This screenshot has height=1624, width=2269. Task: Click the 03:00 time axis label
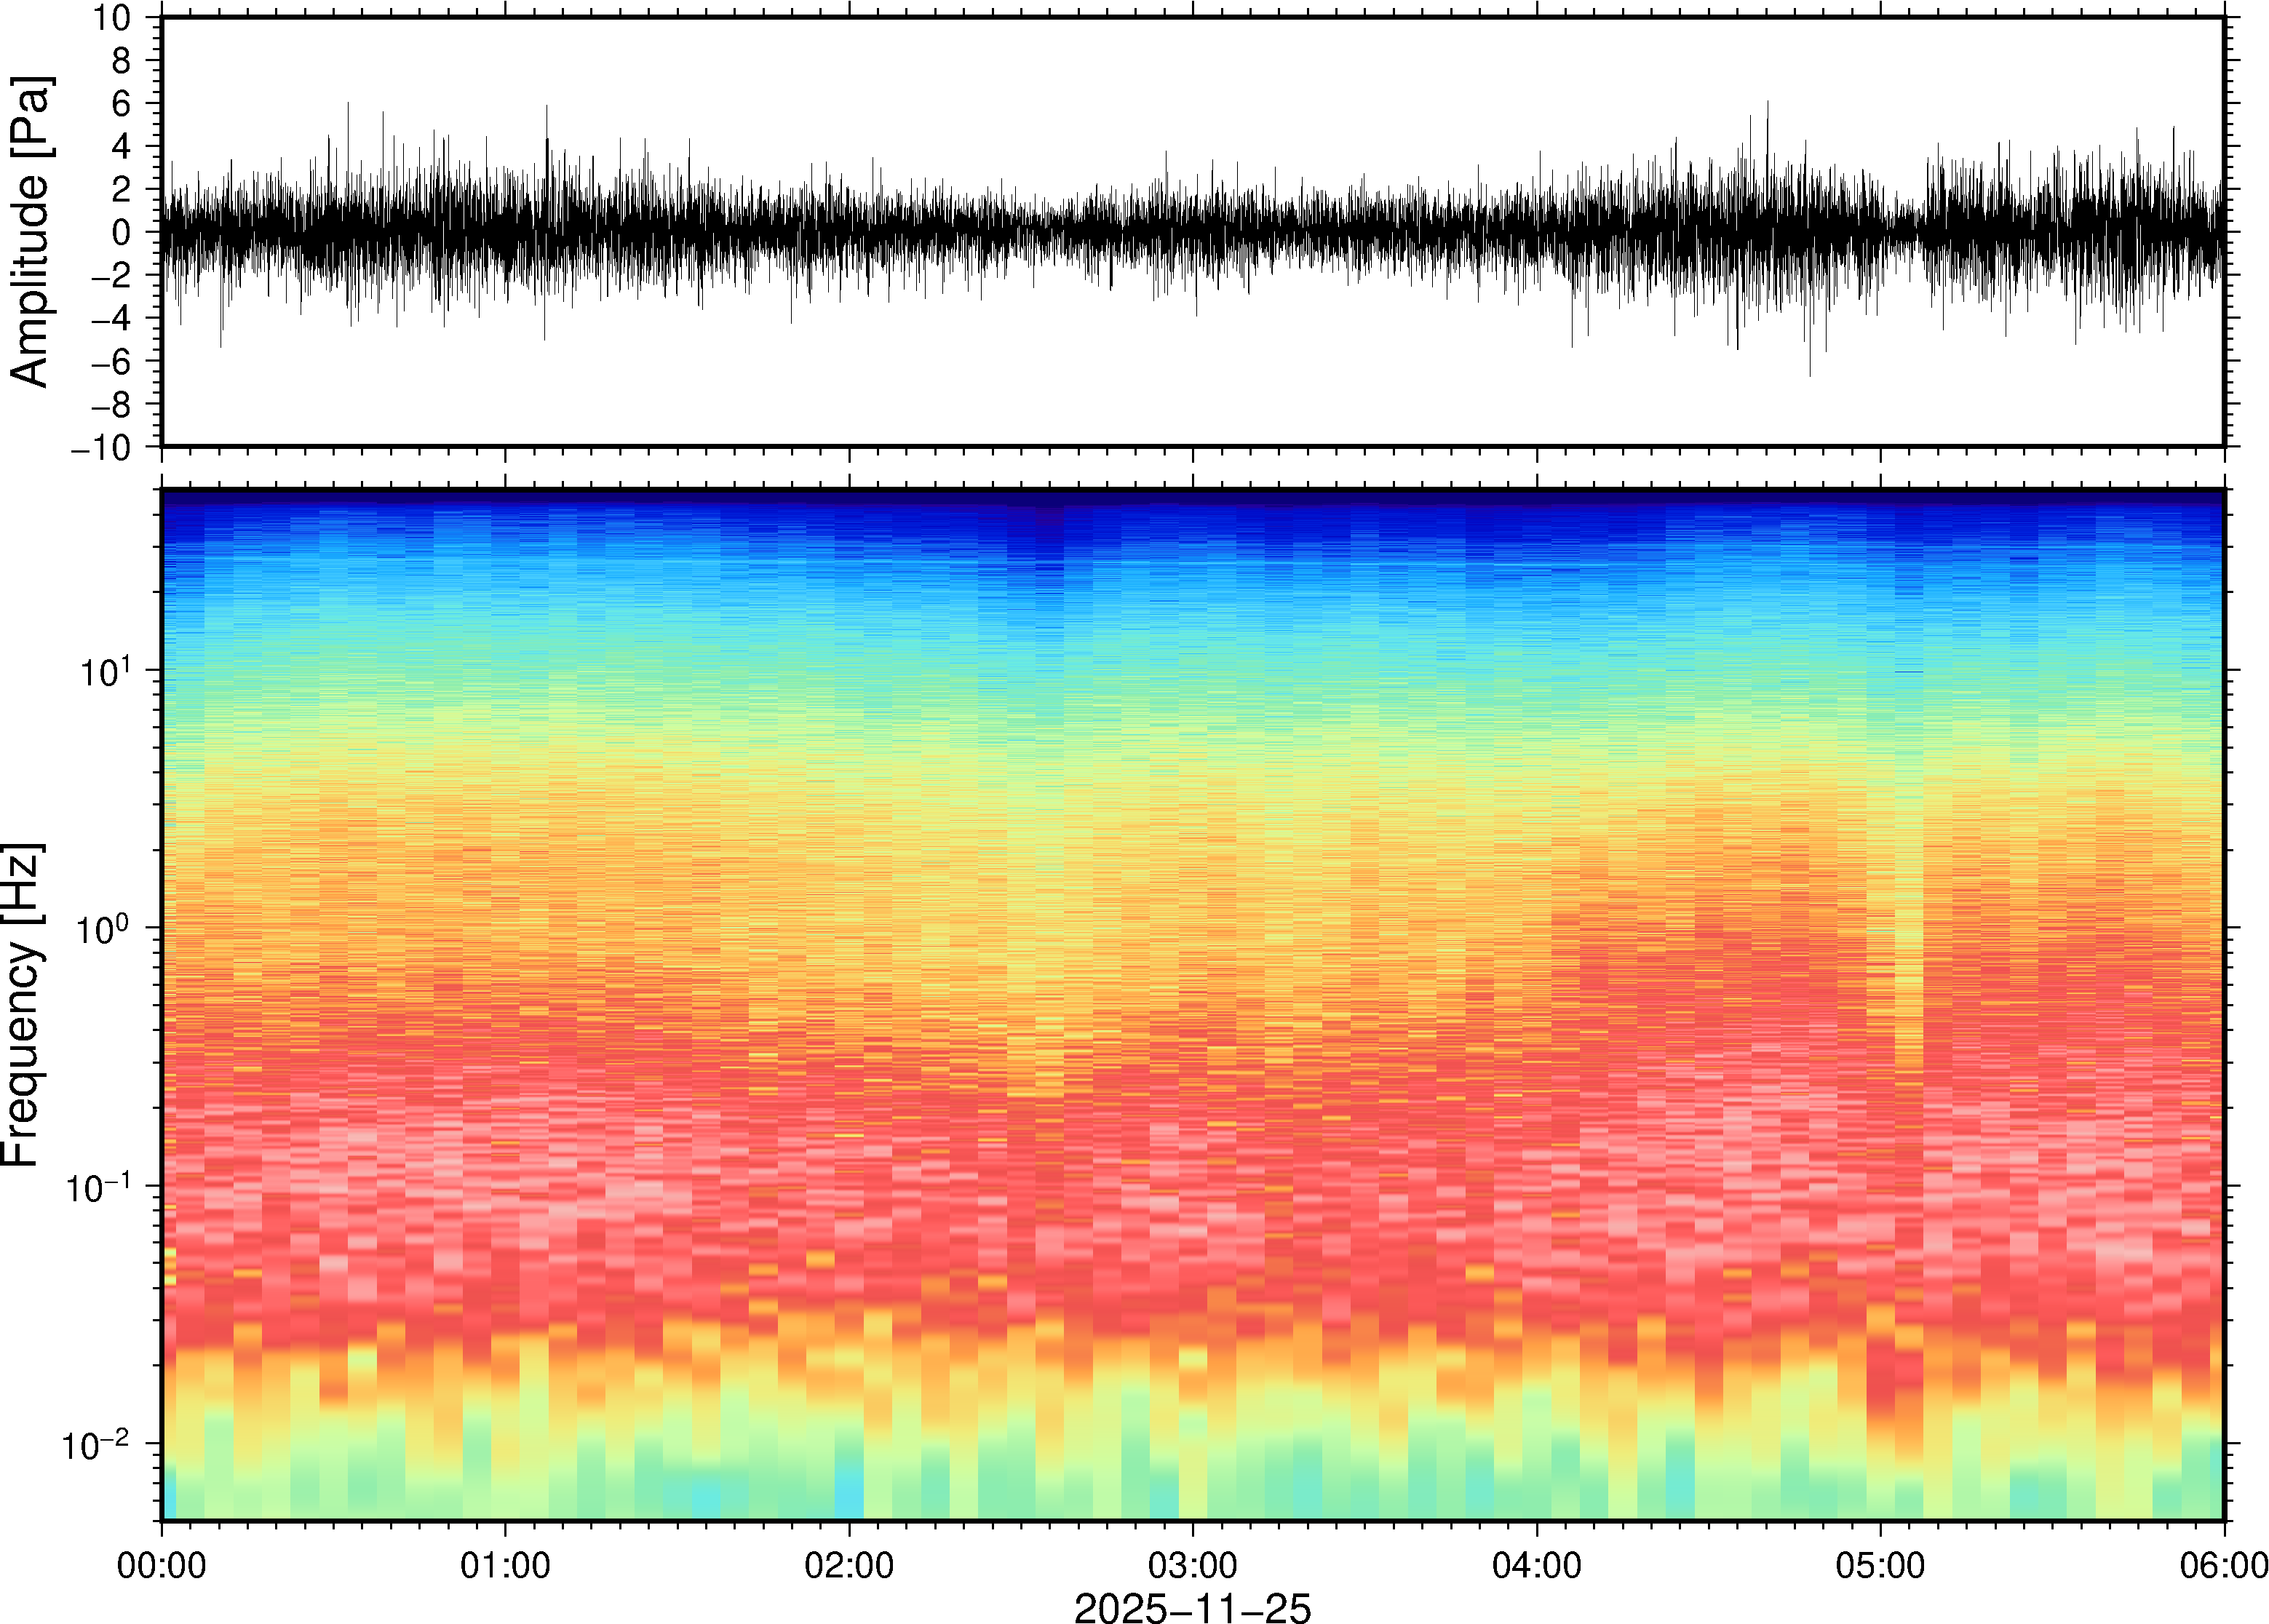pyautogui.click(x=1192, y=1565)
